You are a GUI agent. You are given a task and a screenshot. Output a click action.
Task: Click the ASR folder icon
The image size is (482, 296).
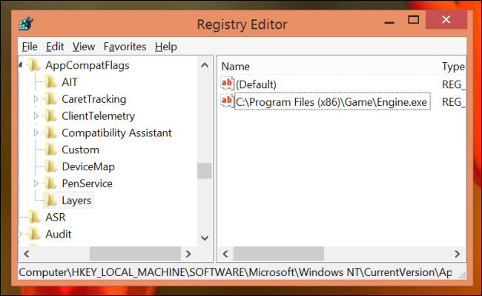point(34,218)
